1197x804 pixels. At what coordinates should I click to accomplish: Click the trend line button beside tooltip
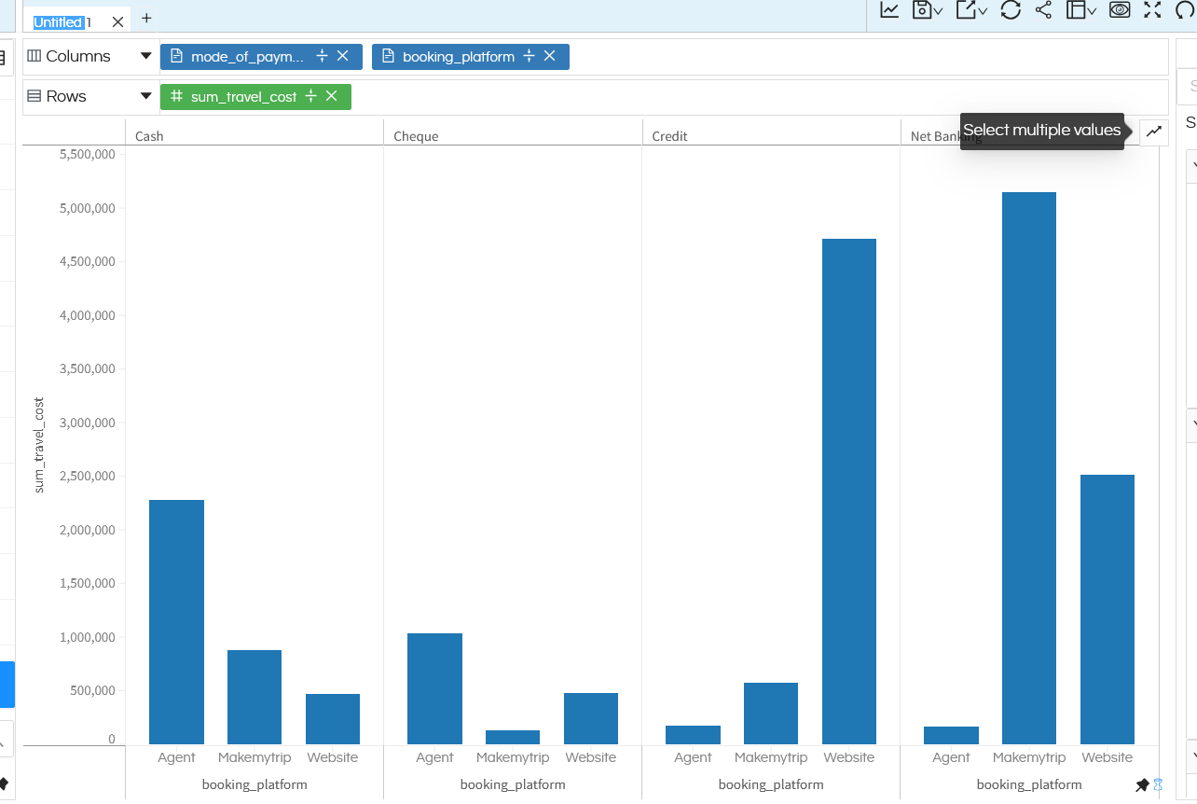(x=1154, y=132)
